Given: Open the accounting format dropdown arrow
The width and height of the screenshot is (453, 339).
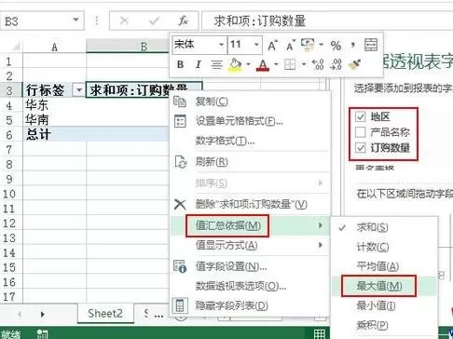Looking at the screenshot, I should click(321, 45).
